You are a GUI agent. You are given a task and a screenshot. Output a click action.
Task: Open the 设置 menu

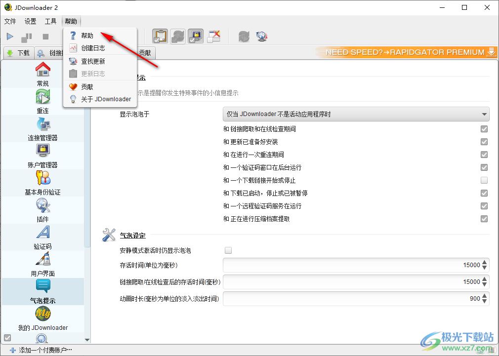(30, 21)
